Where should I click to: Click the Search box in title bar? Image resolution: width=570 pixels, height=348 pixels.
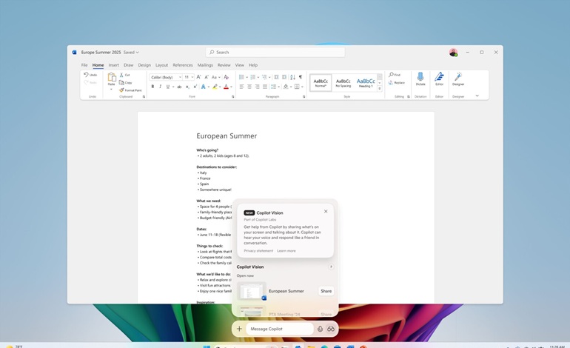tap(275, 53)
